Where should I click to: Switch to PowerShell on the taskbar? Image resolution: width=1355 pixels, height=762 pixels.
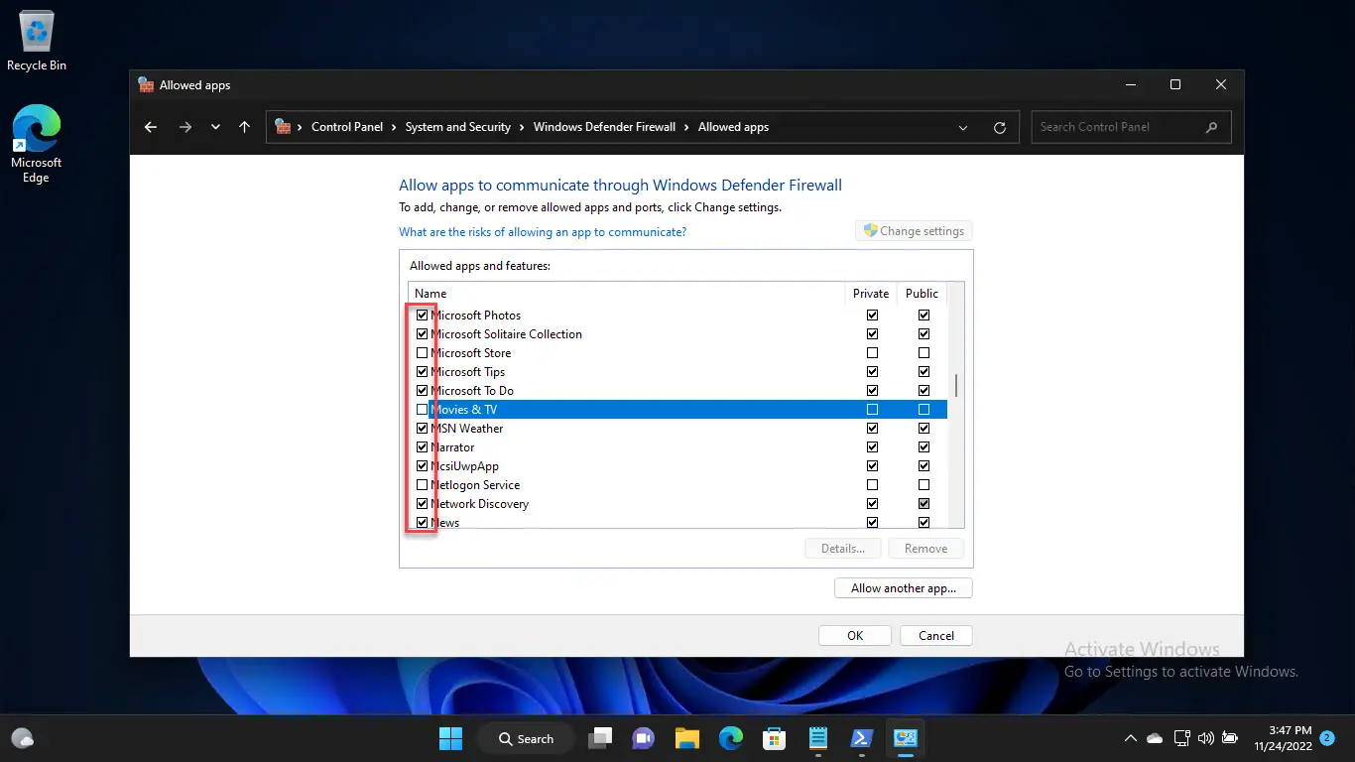(862, 738)
